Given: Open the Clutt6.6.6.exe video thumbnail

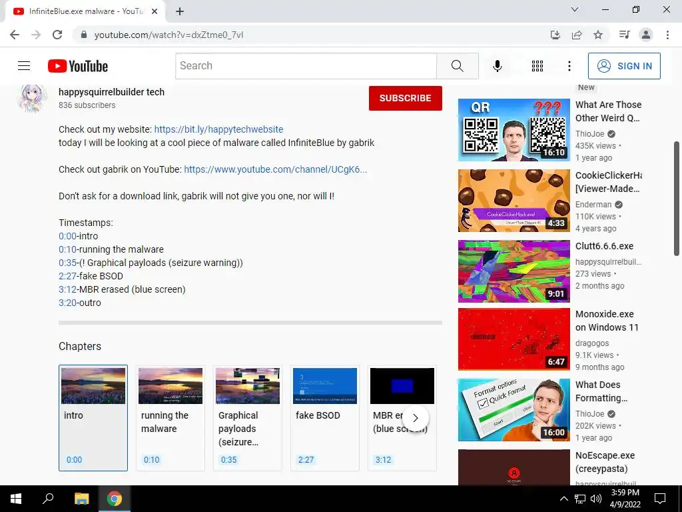Looking at the screenshot, I should [513, 271].
